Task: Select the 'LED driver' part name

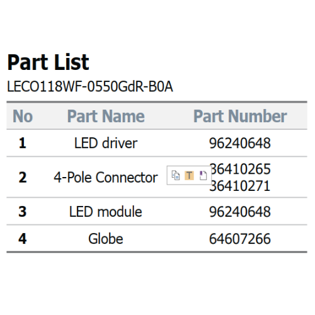Action: [x=106, y=143]
